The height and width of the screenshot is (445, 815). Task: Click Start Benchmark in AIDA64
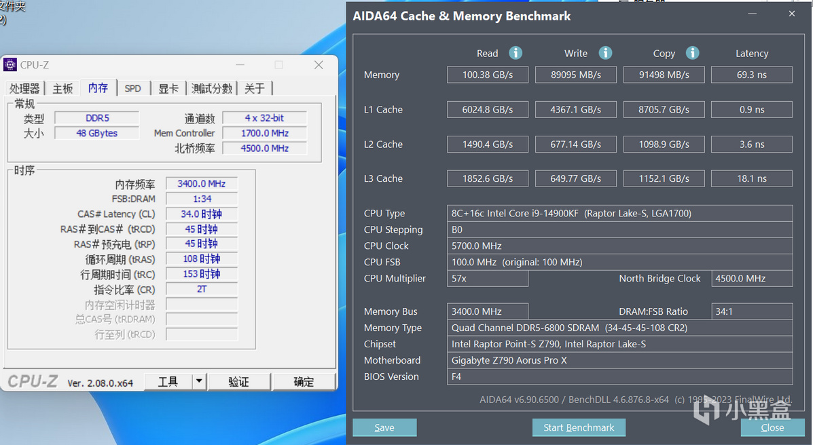(x=579, y=427)
